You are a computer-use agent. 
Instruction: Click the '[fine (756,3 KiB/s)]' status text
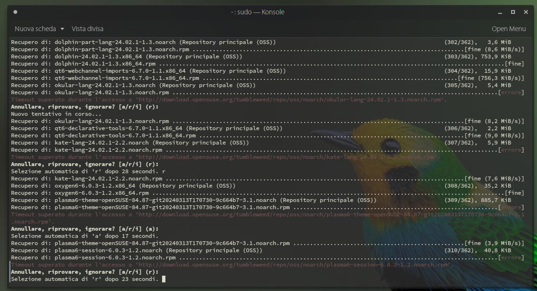coord(491,78)
